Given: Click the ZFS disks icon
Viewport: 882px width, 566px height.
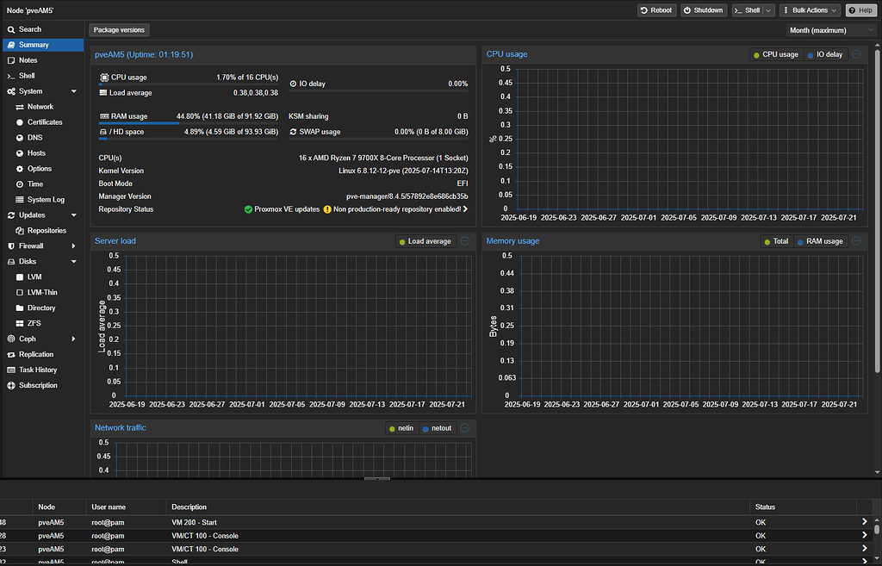Looking at the screenshot, I should pyautogui.click(x=21, y=323).
